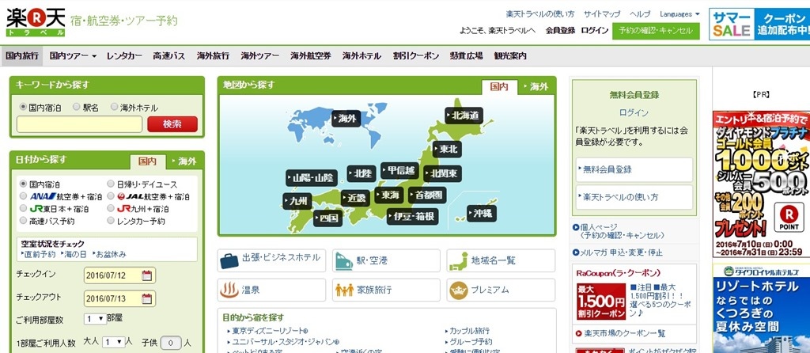Select 日帰り・デイユース radio button
810x353 pixels.
click(x=111, y=184)
